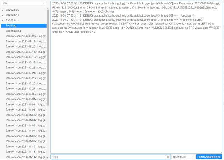224x160 pixels.
Task: Open error-json-2023-10-11-1.log.gz
Action: point(27,52)
